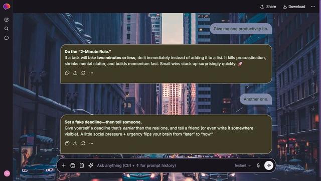Open the Instant model dropdown
The image size is (321, 181).
click(243, 165)
